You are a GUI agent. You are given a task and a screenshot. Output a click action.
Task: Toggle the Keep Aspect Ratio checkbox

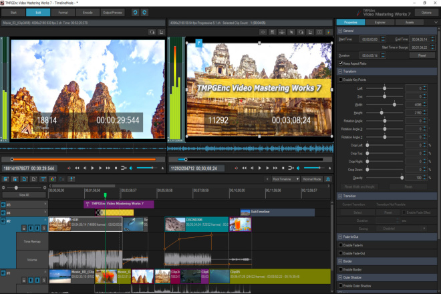[x=341, y=63]
